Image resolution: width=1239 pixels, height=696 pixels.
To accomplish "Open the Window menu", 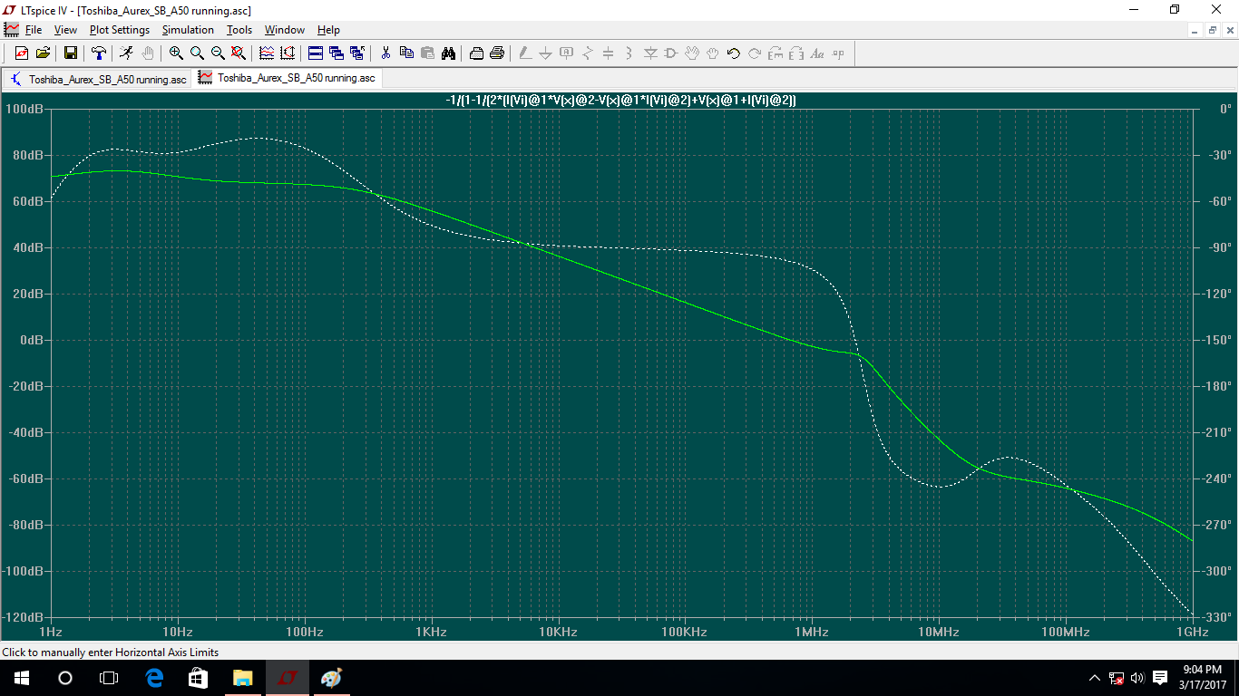I will point(285,30).
